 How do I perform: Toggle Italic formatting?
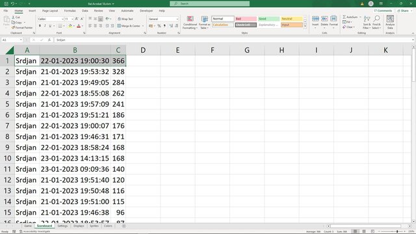click(x=45, y=26)
